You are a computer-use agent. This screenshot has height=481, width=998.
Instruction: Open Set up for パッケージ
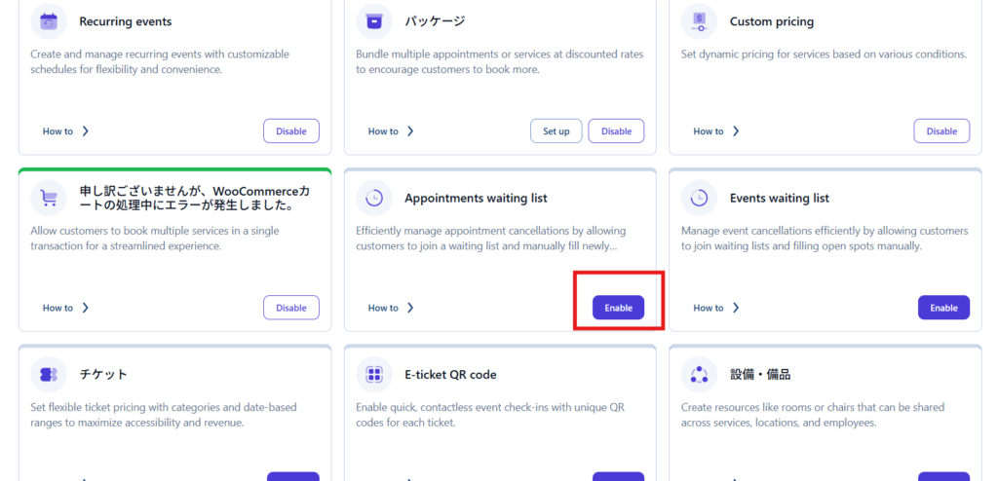[557, 131]
